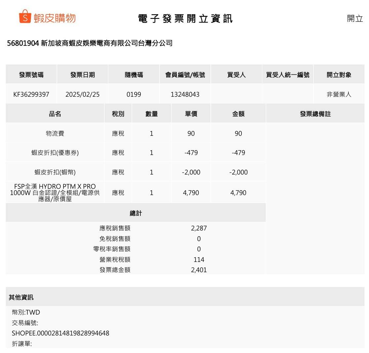Click unit price -479 in coupon row
The height and width of the screenshot is (353, 369).
[191, 153]
